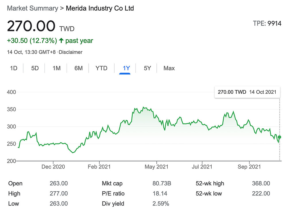Click the Merida Industry Co Ltd title
The height and width of the screenshot is (214, 294).
(100, 8)
